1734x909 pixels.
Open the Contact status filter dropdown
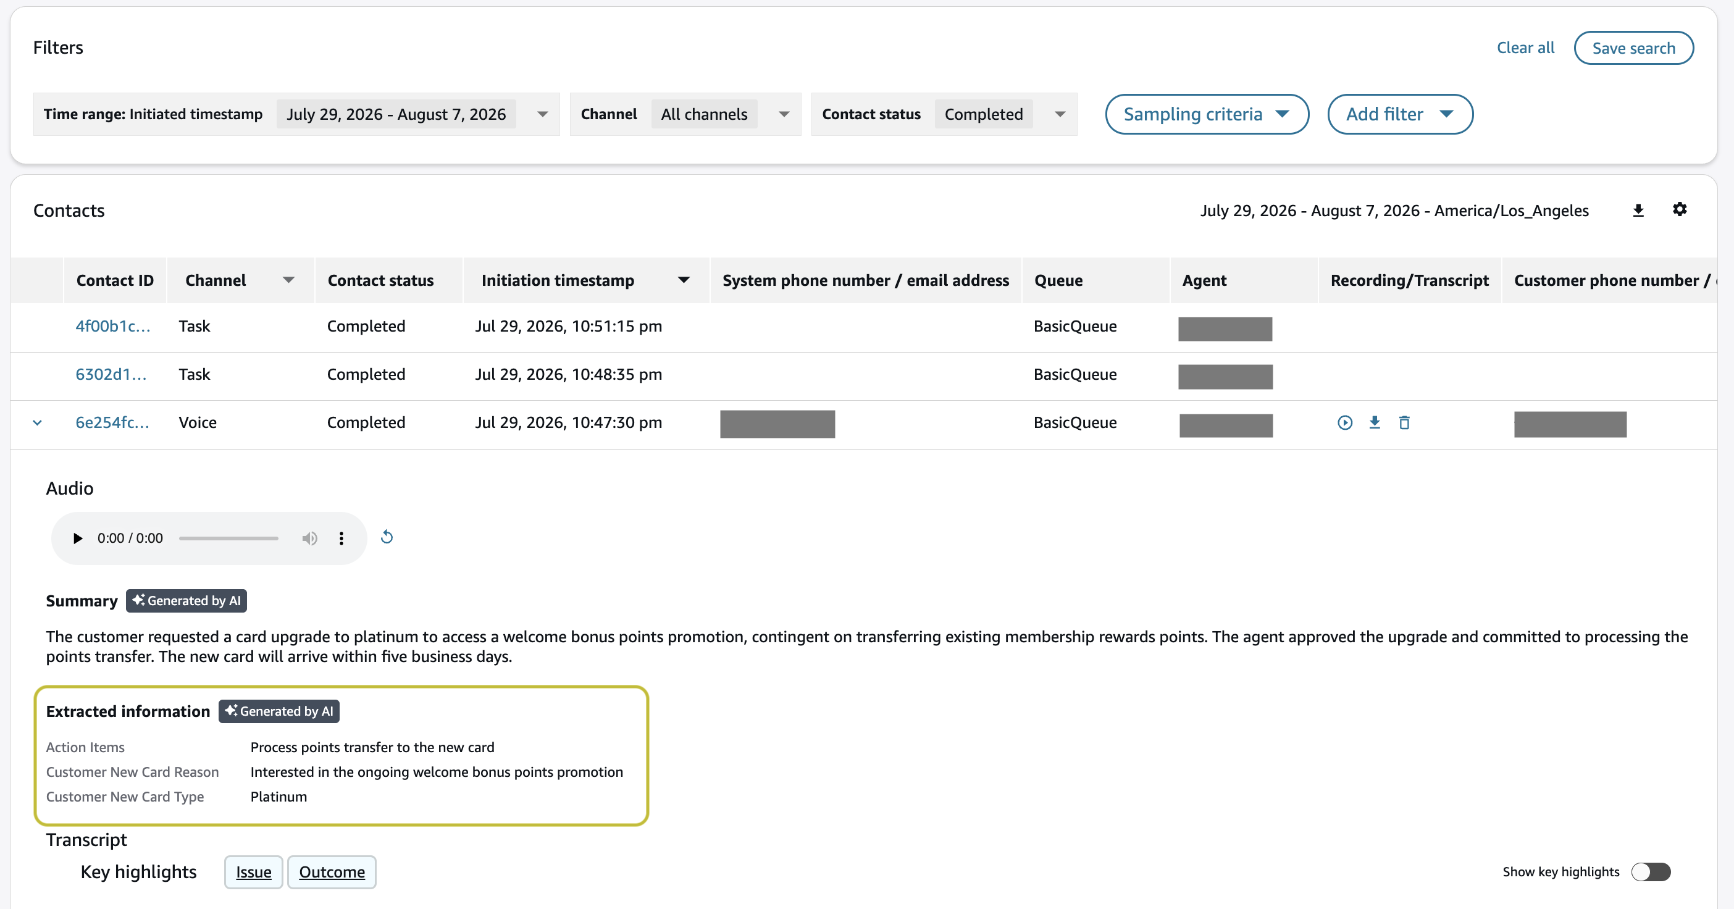tap(1060, 114)
